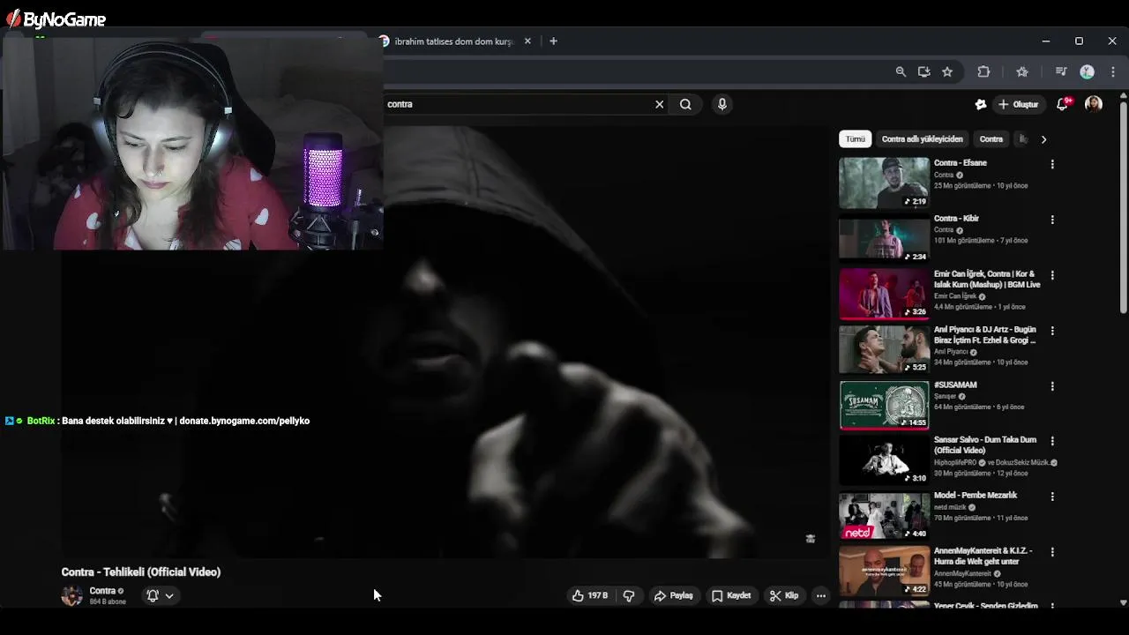Create a clip with the Klip button

pyautogui.click(x=783, y=595)
